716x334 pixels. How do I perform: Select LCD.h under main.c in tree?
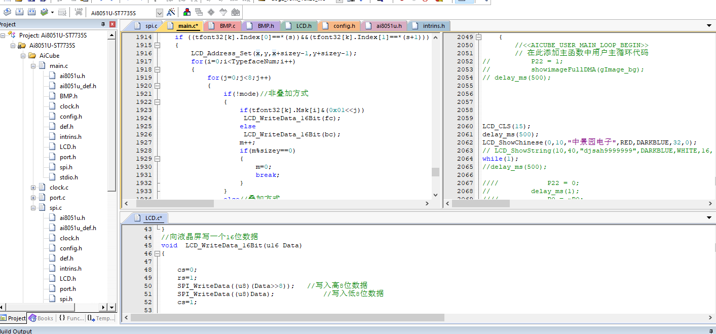click(x=68, y=147)
